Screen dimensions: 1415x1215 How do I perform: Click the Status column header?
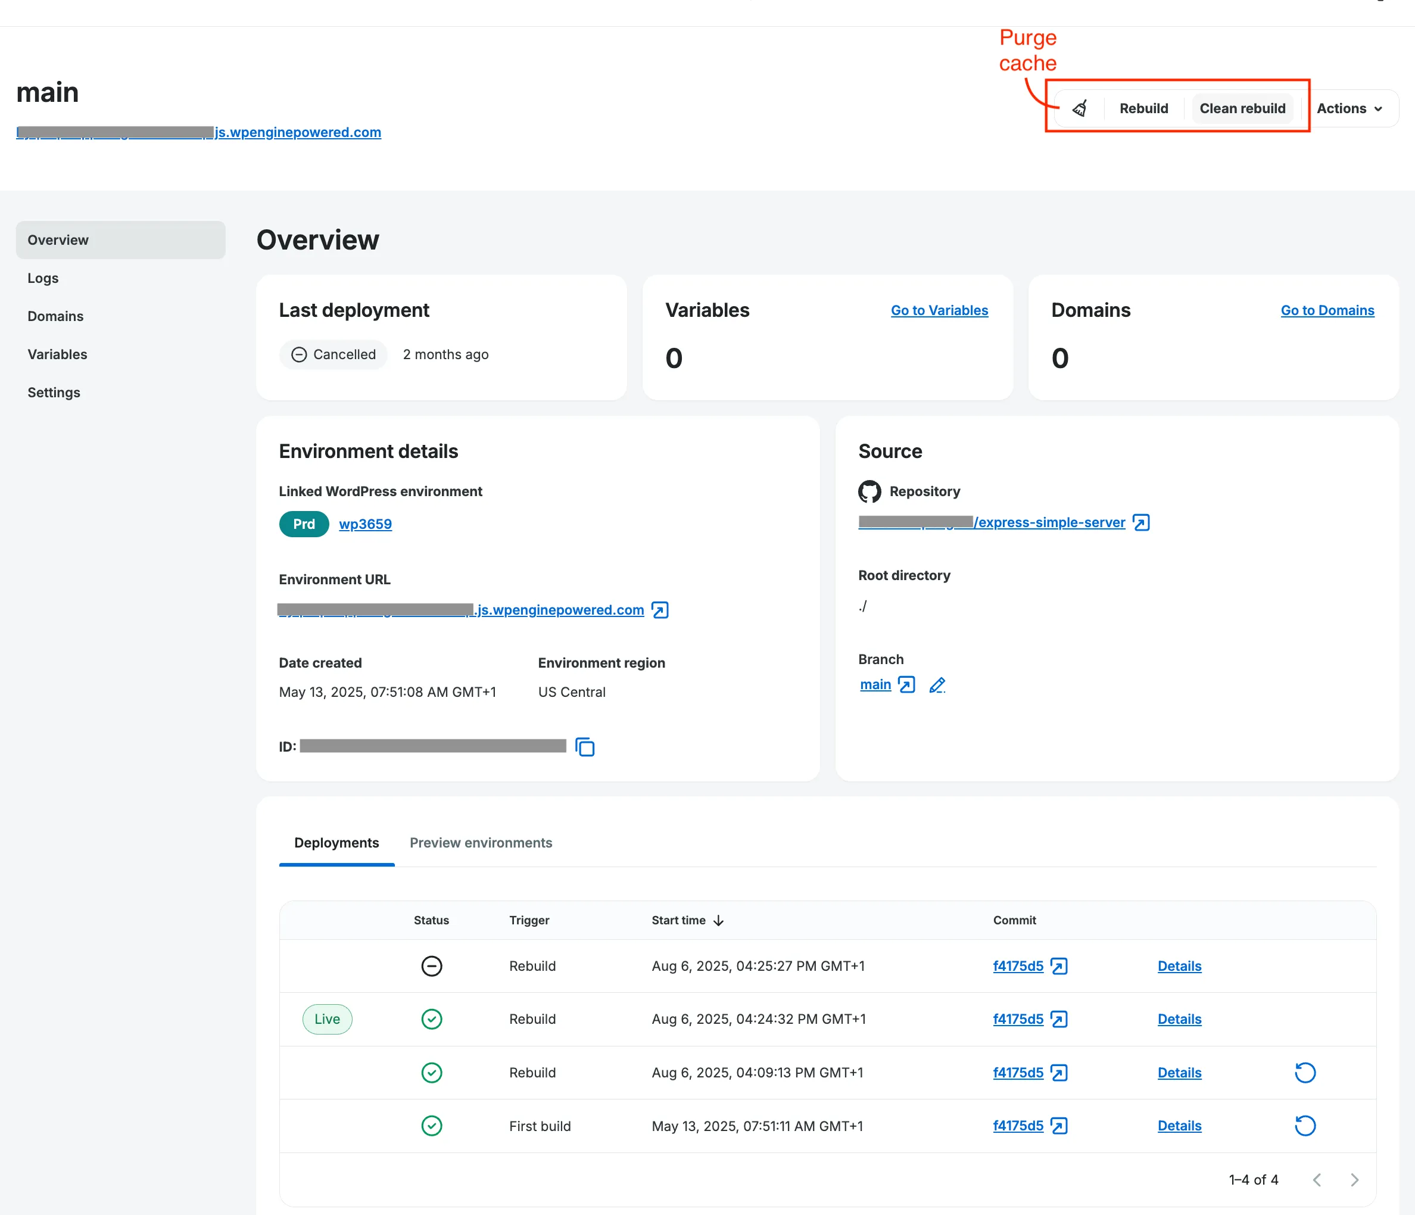431,920
